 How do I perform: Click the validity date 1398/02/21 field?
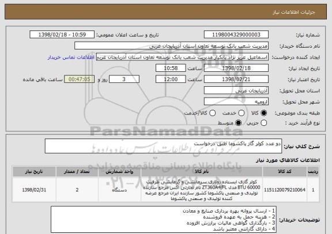236,79
